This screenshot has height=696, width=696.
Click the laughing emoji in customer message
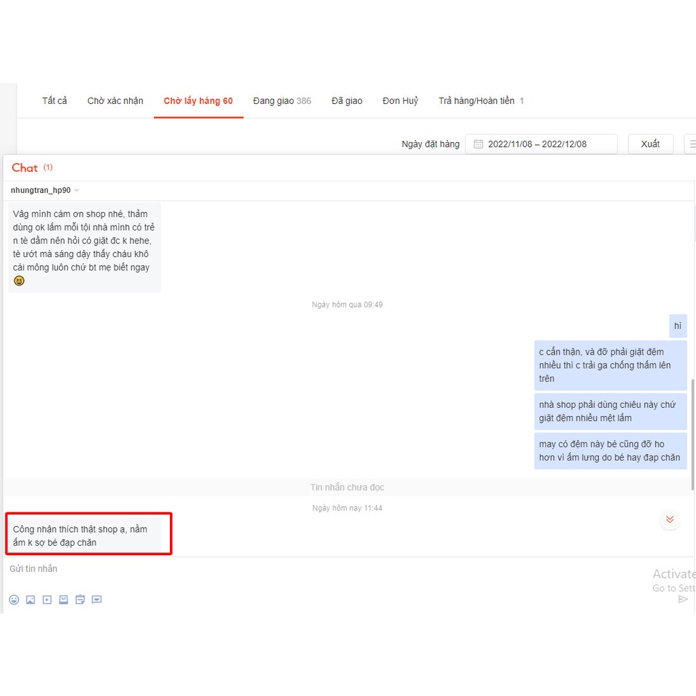(19, 281)
